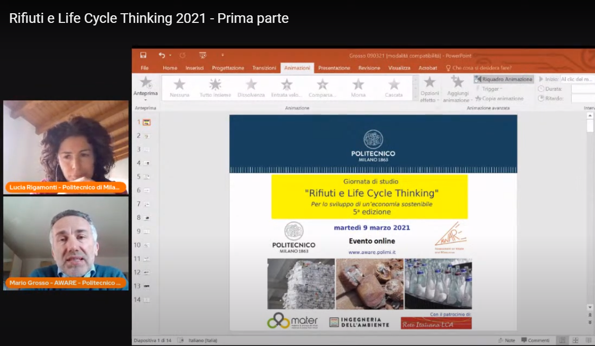Switch to the Revisione tab
Viewport: 595px width, 346px height.
369,68
